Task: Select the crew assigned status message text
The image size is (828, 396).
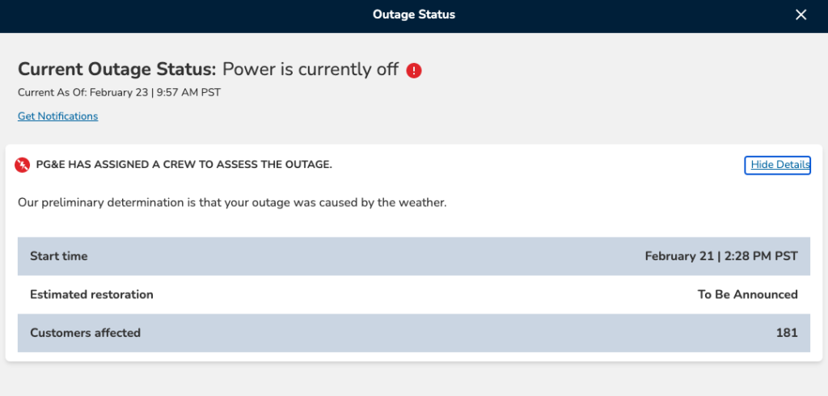Action: pos(184,165)
